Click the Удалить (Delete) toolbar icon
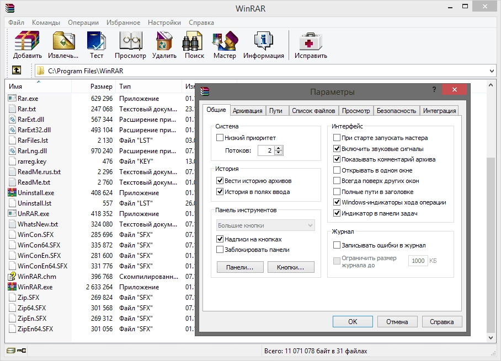The image size is (501, 361). (x=164, y=41)
